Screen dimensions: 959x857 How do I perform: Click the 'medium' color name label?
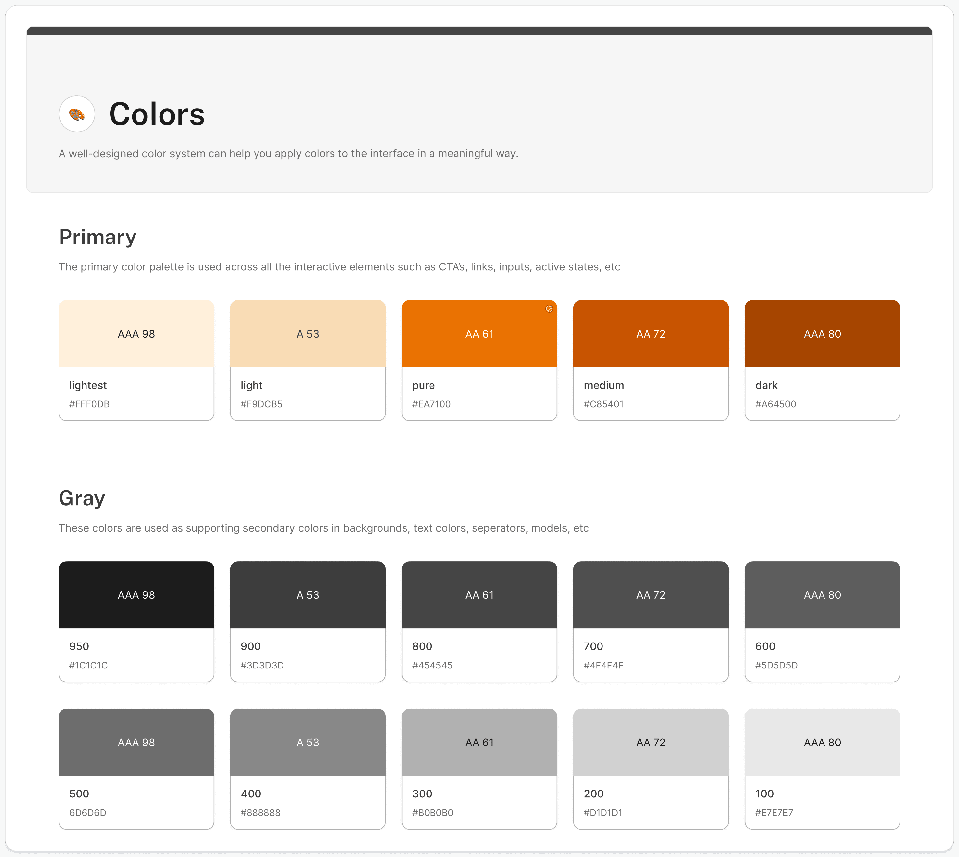click(x=603, y=385)
